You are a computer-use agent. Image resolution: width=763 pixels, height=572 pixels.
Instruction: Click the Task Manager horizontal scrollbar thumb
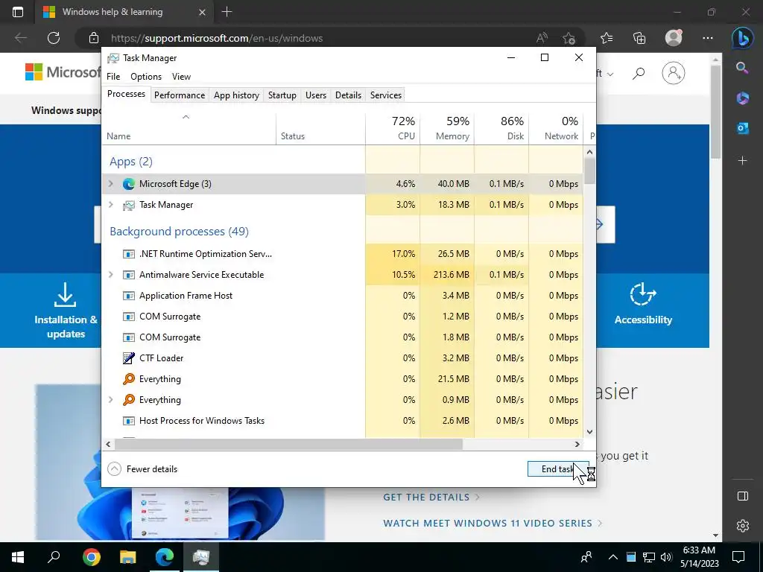[x=288, y=444]
